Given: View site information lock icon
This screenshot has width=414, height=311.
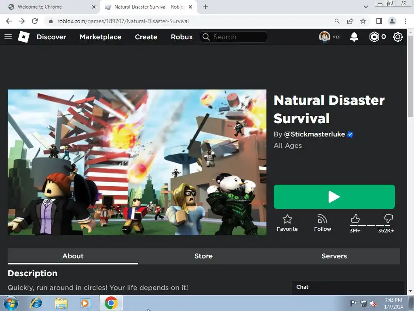Looking at the screenshot, I should point(51,21).
